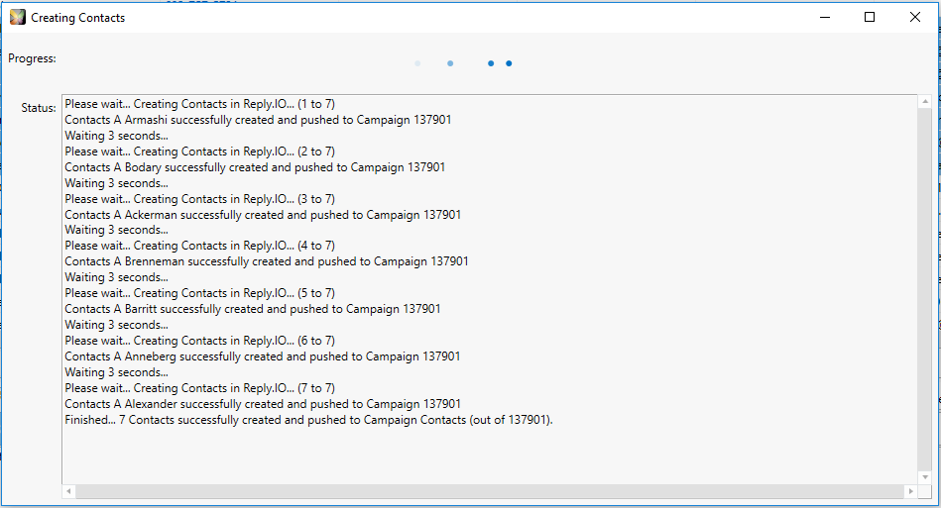Viewport: 941px width, 508px height.
Task: Select the 'Contacts A Ackerman successfully created' line
Action: coord(263,215)
